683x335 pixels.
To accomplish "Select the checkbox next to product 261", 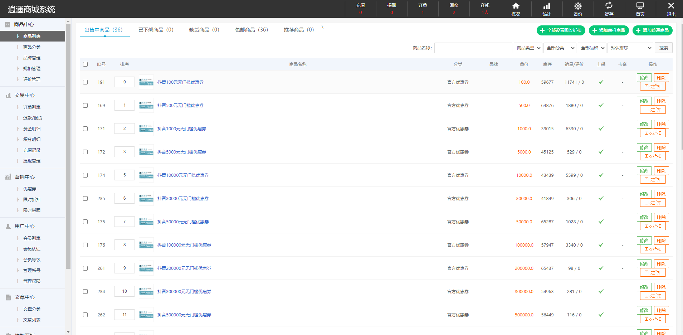I will pyautogui.click(x=85, y=268).
